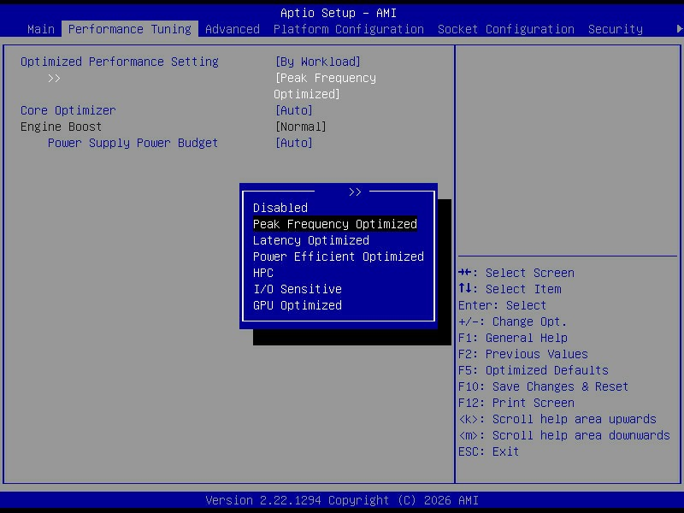Click the Aptio Setup - AMI title
Viewport: 684px width, 513px height.
tap(339, 13)
